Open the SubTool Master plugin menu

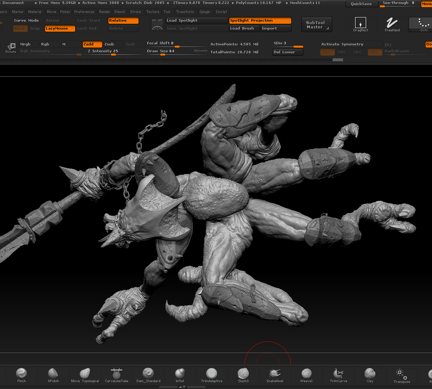[316, 25]
